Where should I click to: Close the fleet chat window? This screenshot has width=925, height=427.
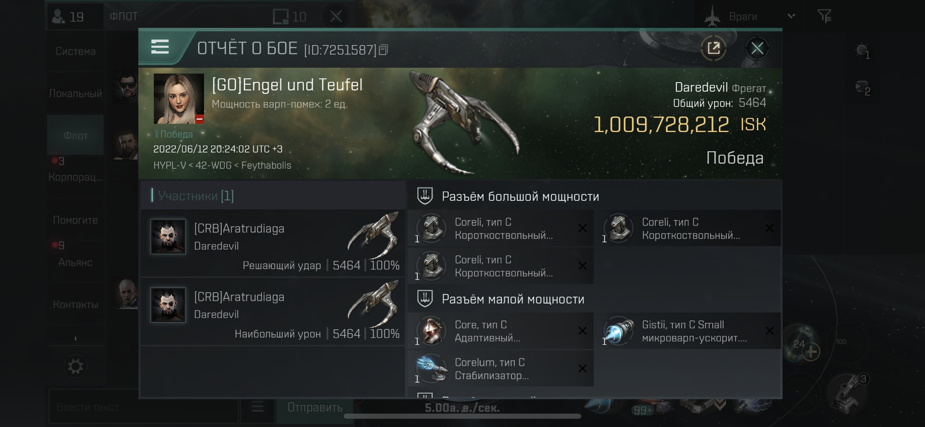[336, 16]
